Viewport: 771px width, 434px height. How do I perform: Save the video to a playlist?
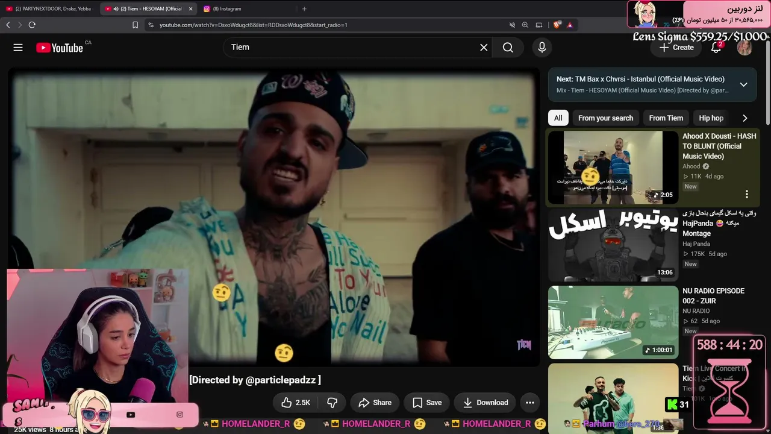click(427, 403)
